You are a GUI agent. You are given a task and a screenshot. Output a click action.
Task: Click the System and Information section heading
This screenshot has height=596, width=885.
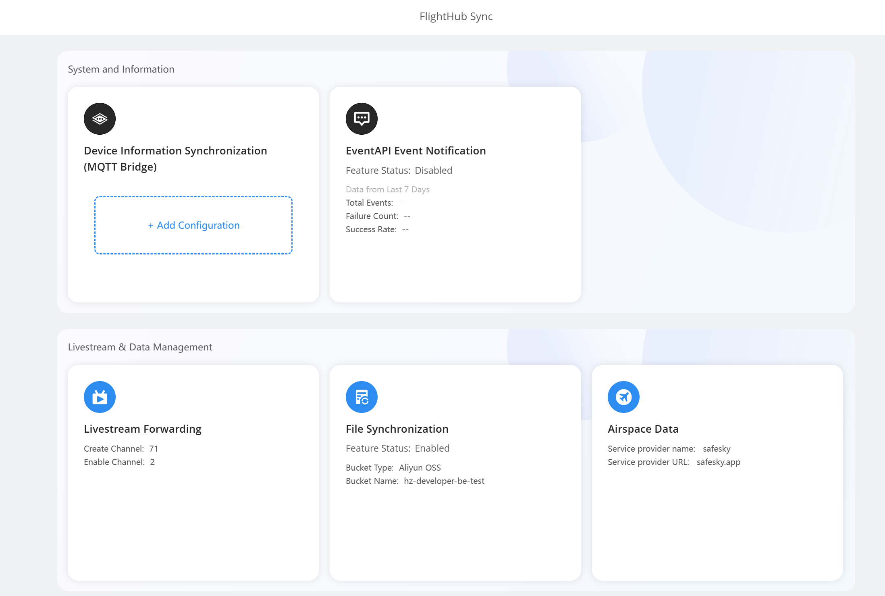click(x=121, y=69)
